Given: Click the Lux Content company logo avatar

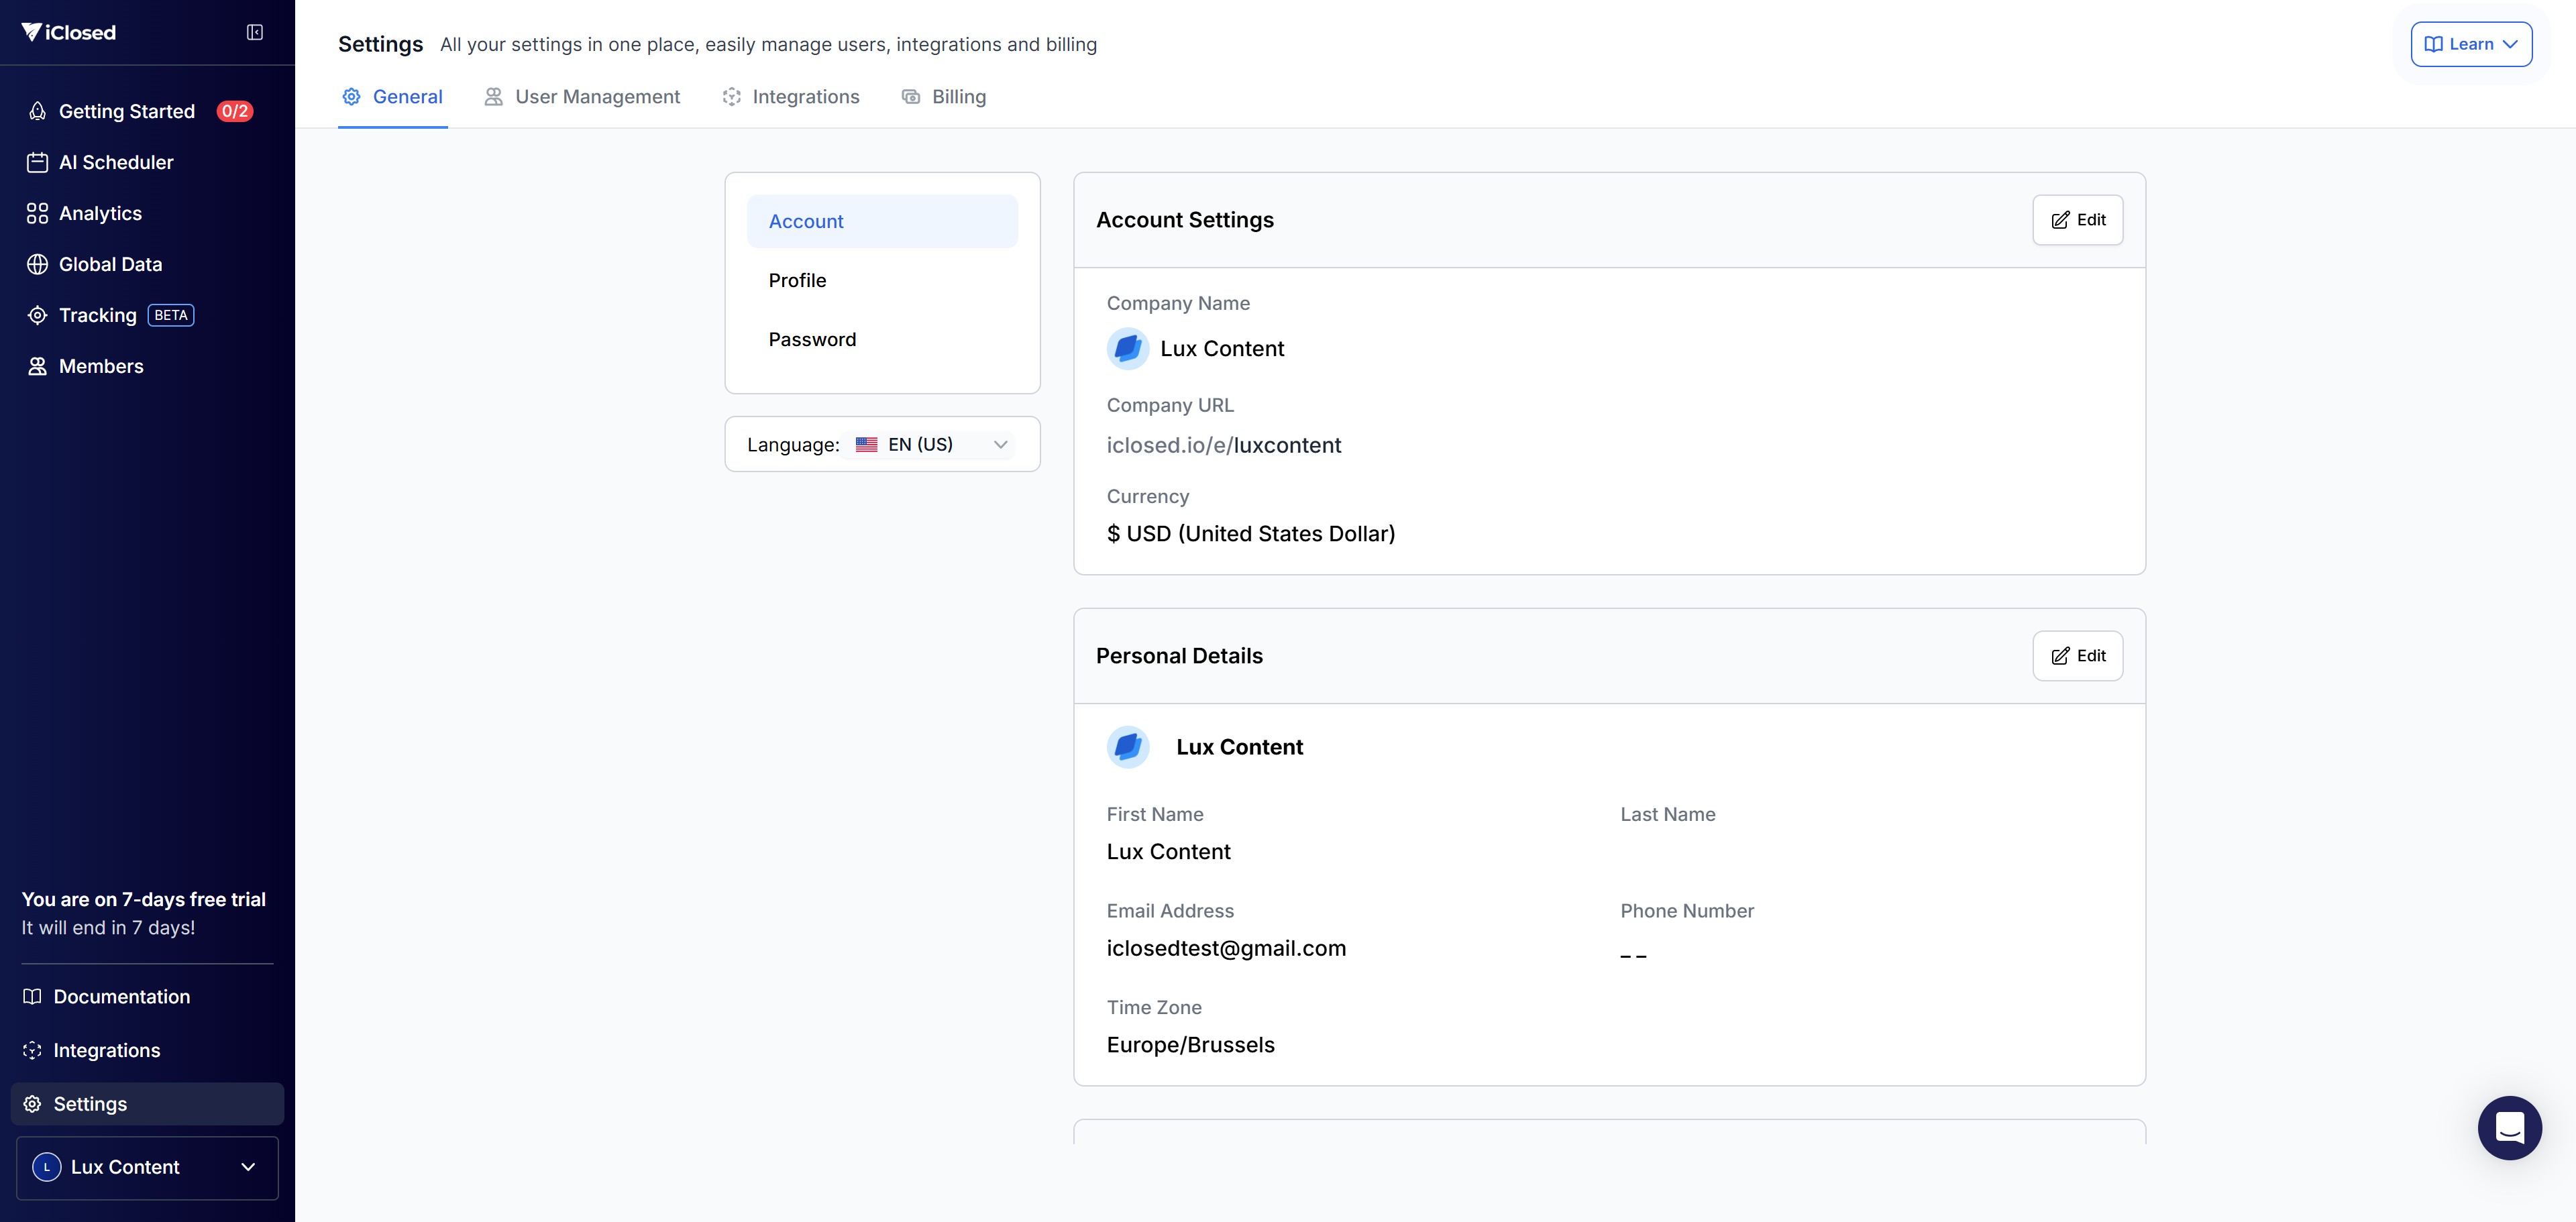Looking at the screenshot, I should point(1127,348).
